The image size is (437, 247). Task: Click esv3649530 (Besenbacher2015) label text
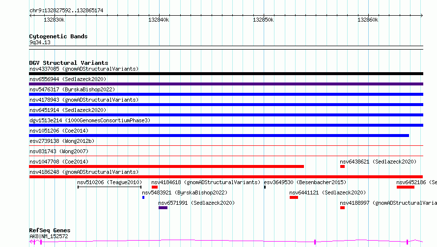305,182
